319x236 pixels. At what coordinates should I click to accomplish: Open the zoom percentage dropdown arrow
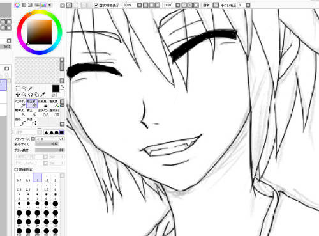coord(139,5)
